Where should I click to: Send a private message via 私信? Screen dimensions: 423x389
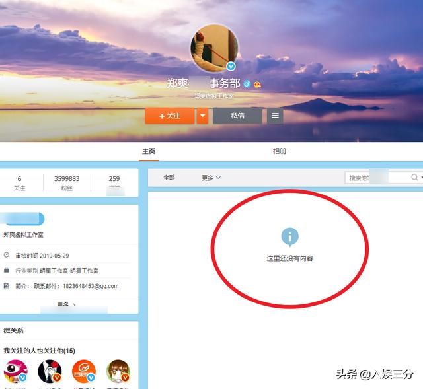[237, 116]
